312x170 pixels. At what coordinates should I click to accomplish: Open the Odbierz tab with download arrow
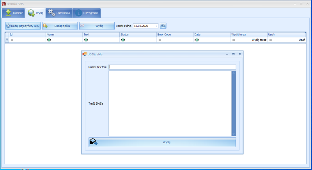13,13
